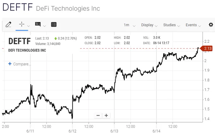
Task: Click the blue plus Compare icon
Action: point(10,64)
